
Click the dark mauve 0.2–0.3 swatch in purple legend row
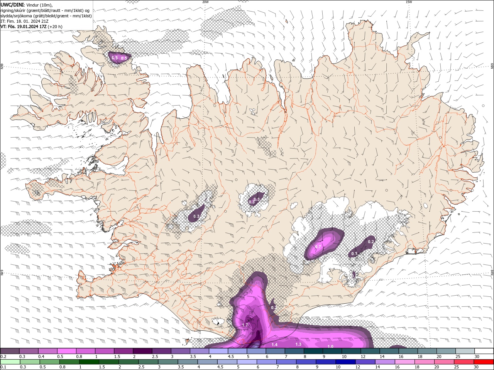[x=10, y=351]
